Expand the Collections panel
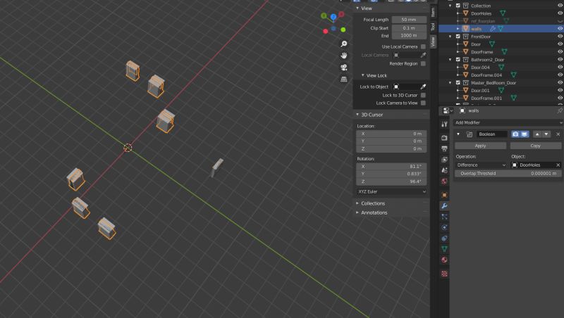Screen dimensions: 564x318 [x=357, y=203]
